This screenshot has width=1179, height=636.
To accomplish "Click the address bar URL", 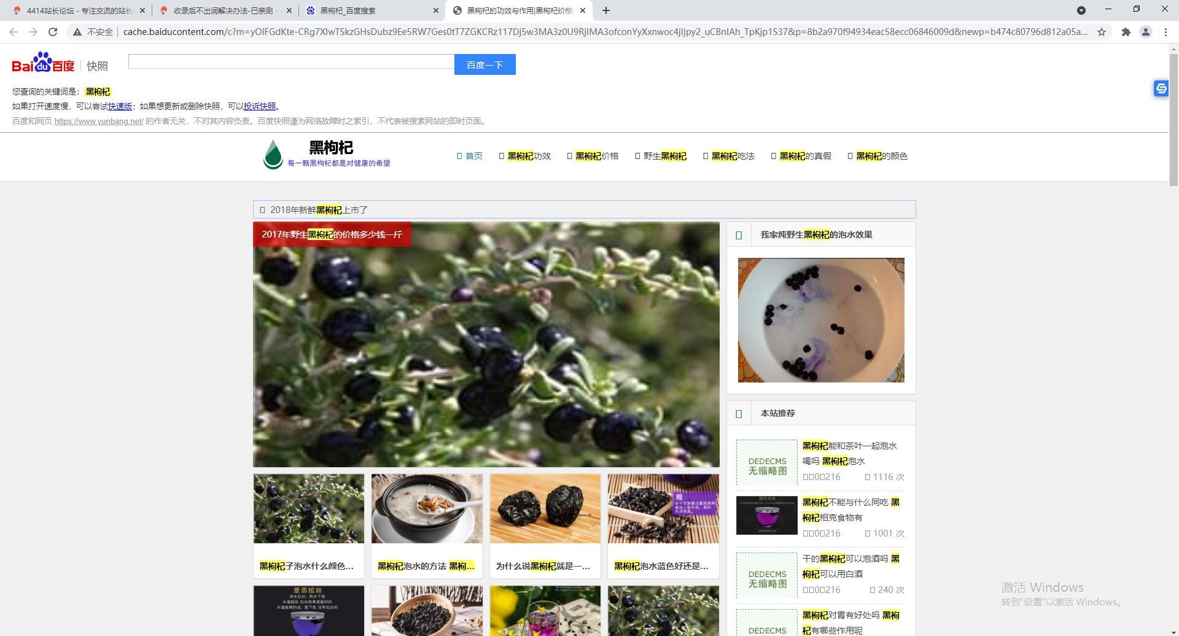I will (605, 32).
